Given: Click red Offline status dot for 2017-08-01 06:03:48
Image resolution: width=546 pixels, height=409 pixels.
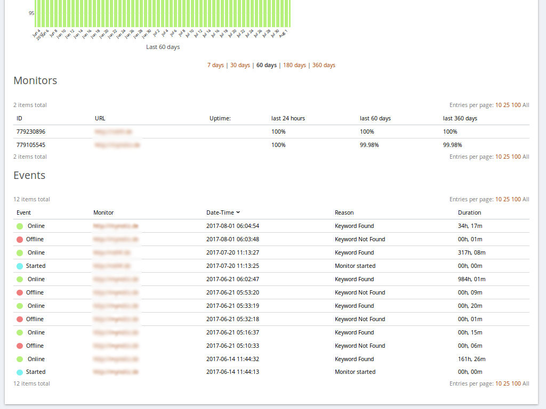Looking at the screenshot, I should (x=20, y=239).
